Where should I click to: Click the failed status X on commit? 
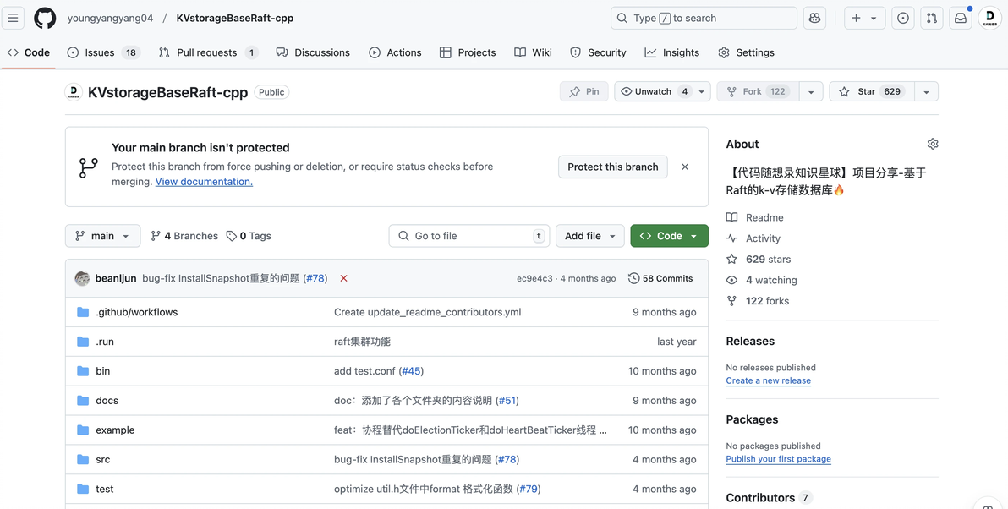tap(343, 278)
